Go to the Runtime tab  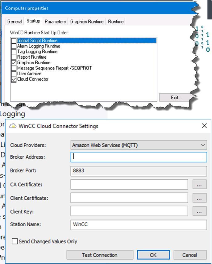[116, 22]
